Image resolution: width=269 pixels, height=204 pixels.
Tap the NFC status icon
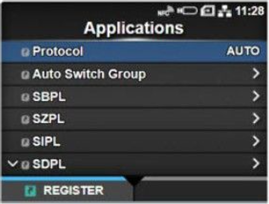tap(165, 11)
